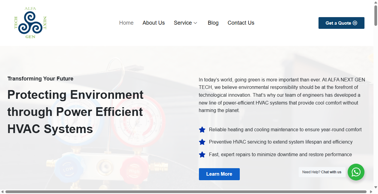The image size is (378, 194).
Task: Navigate to the Blog page
Action: [x=213, y=23]
